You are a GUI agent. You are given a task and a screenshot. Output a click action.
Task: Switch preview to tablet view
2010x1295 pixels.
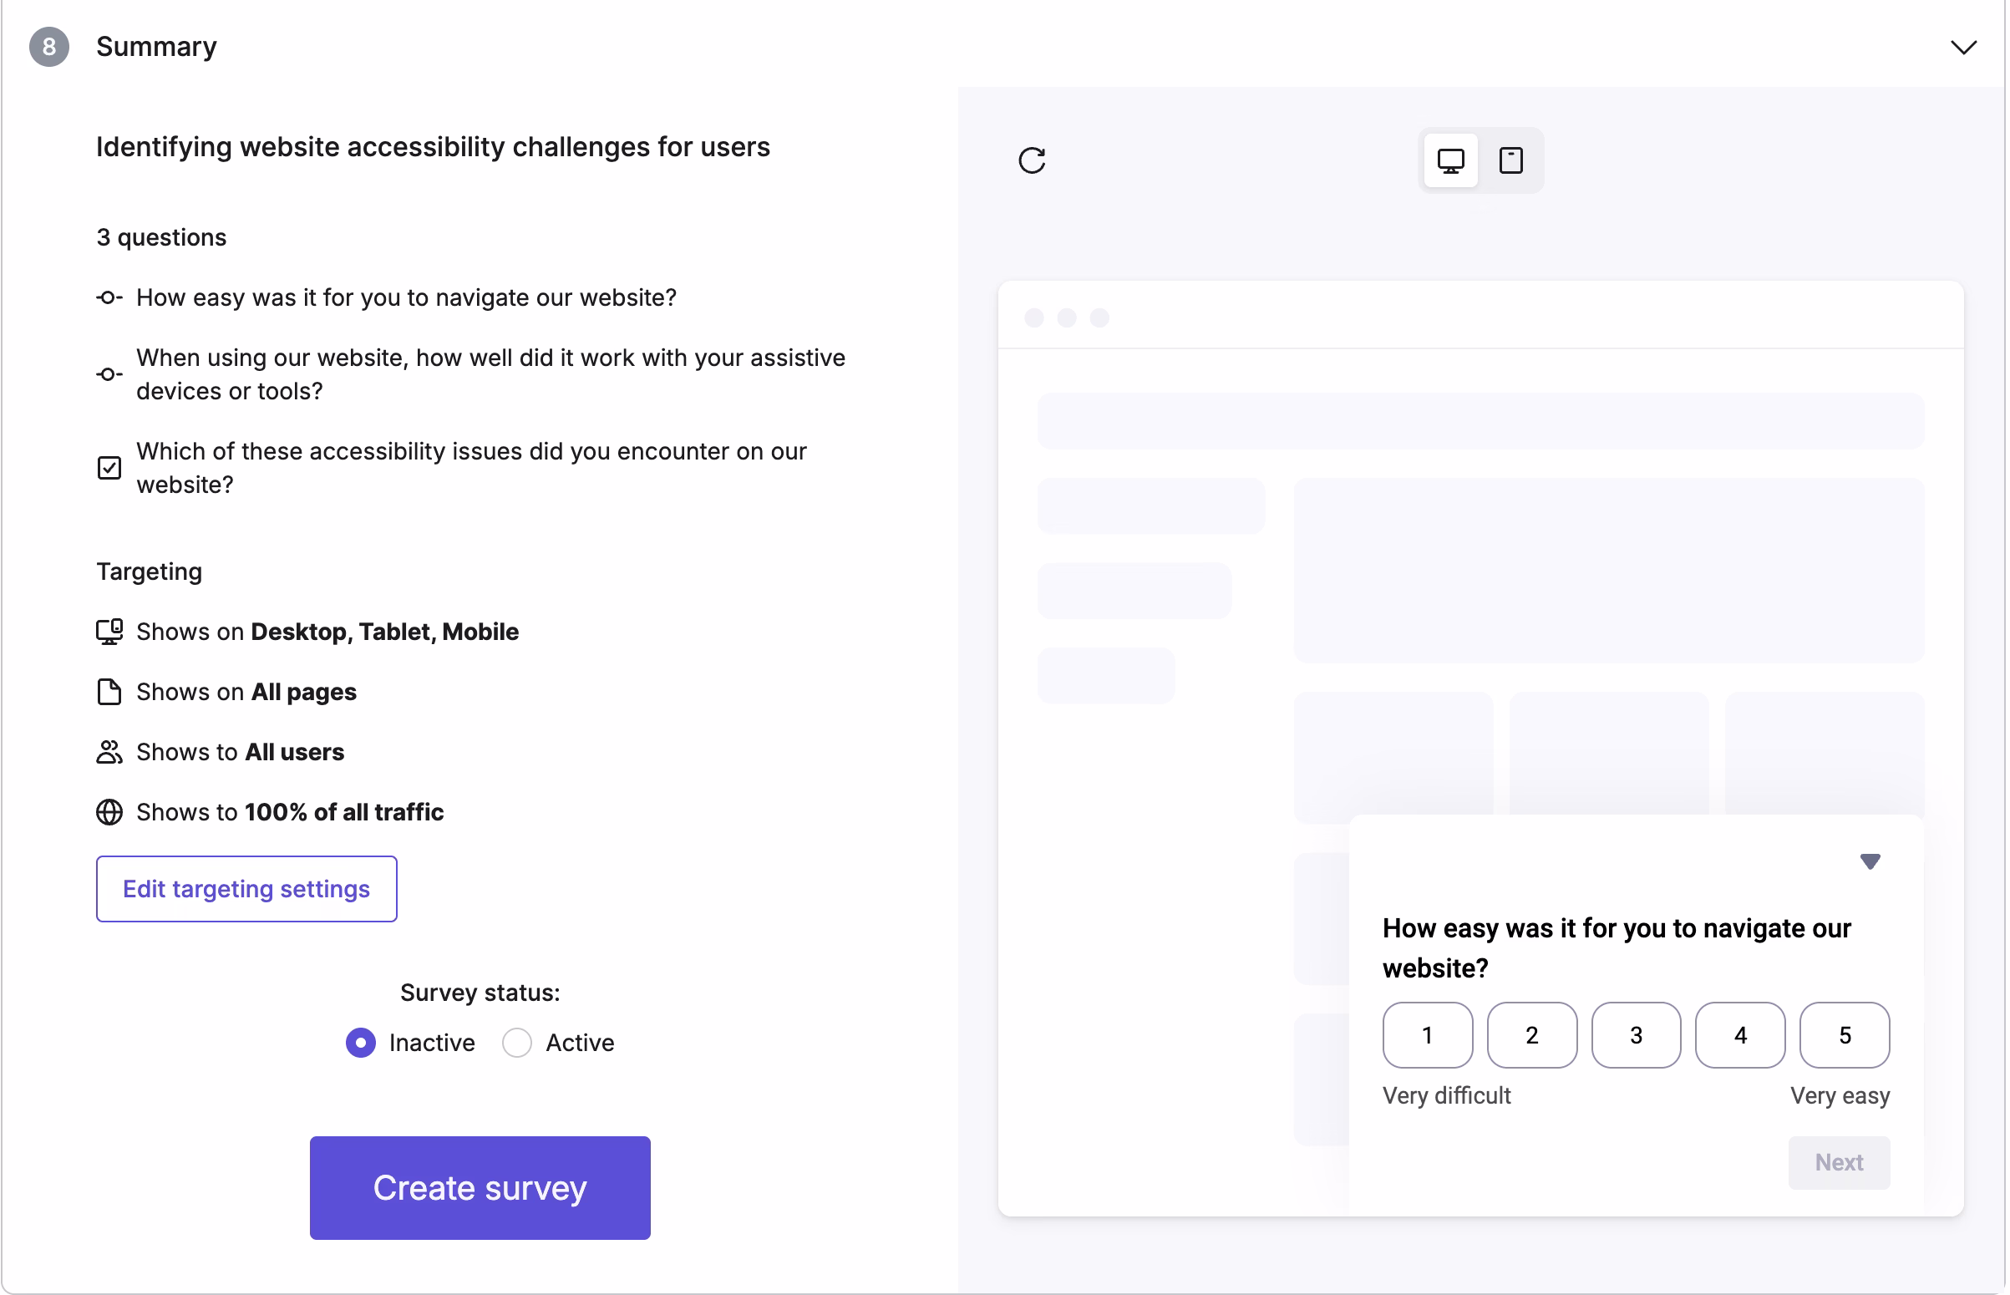click(x=1511, y=160)
